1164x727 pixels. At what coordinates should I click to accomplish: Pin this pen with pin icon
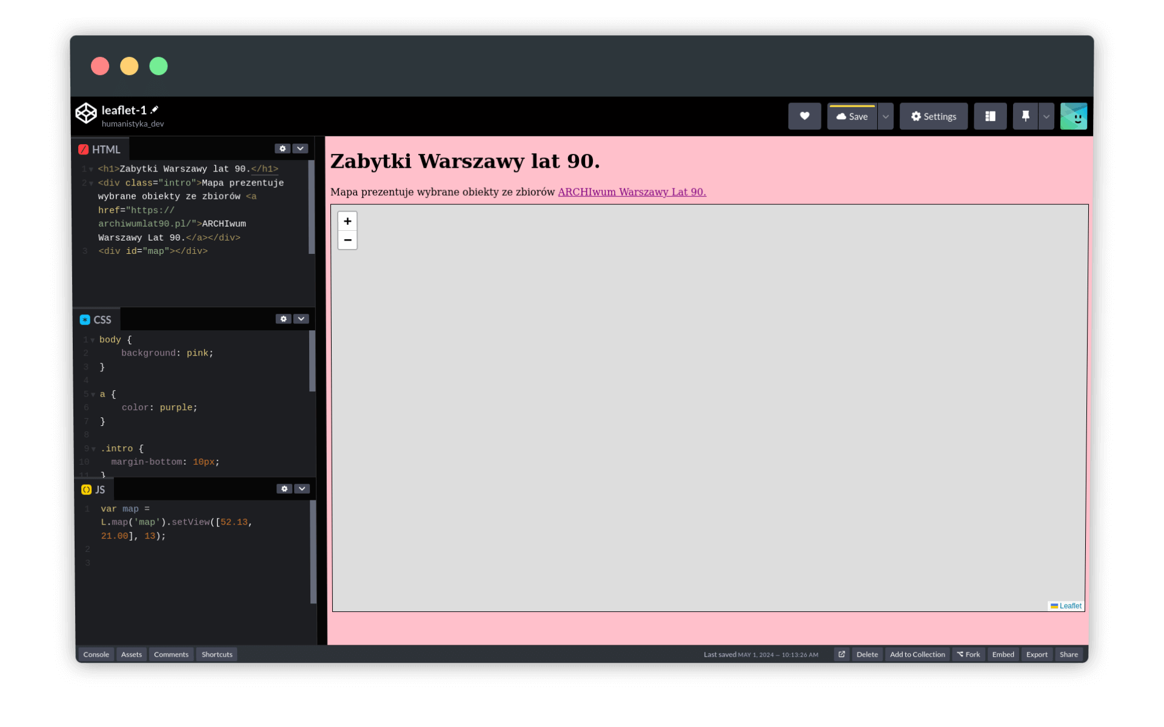[x=1025, y=116]
